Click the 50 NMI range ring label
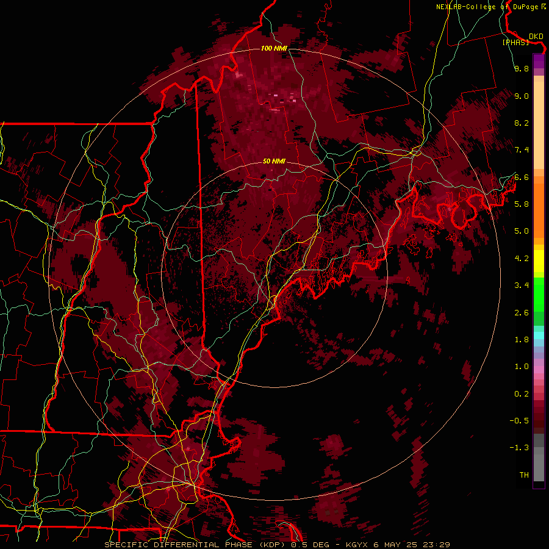 coord(274,162)
